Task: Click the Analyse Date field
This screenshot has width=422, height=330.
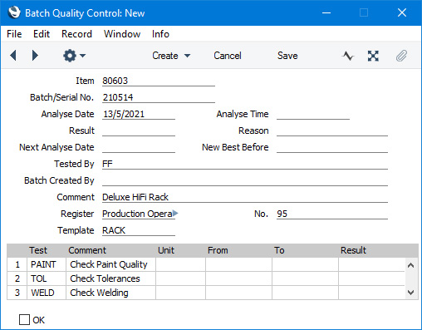Action: 139,114
